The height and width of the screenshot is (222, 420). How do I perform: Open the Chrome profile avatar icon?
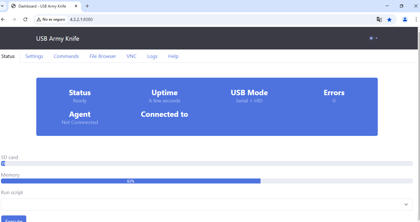[405, 19]
